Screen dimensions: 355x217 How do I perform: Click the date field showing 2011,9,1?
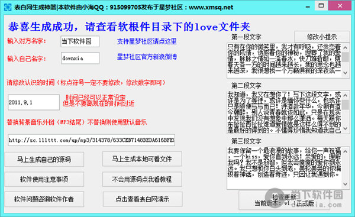click(x=34, y=102)
